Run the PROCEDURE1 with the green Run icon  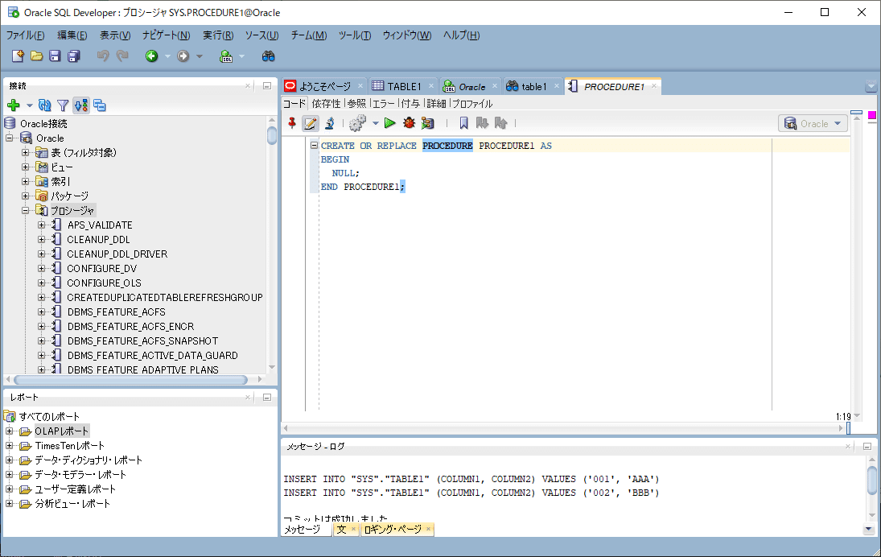[x=390, y=122]
